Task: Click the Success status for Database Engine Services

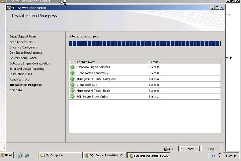Action: pyautogui.click(x=154, y=67)
